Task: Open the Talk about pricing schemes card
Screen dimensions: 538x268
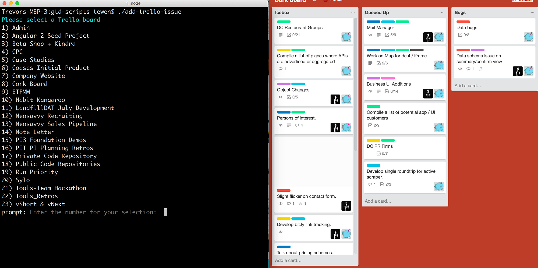Action: point(314,249)
